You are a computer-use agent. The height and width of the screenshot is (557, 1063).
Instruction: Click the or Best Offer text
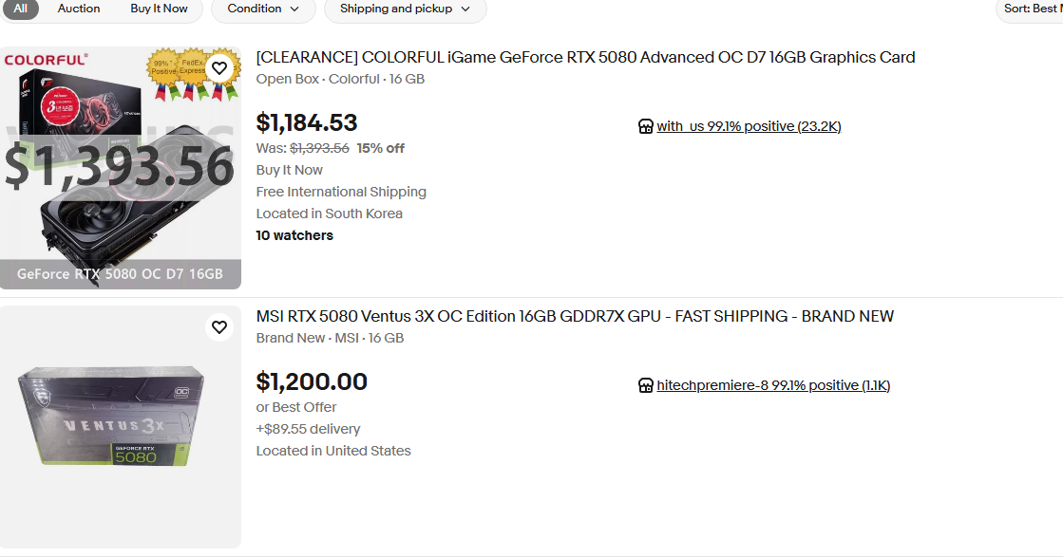pos(296,407)
